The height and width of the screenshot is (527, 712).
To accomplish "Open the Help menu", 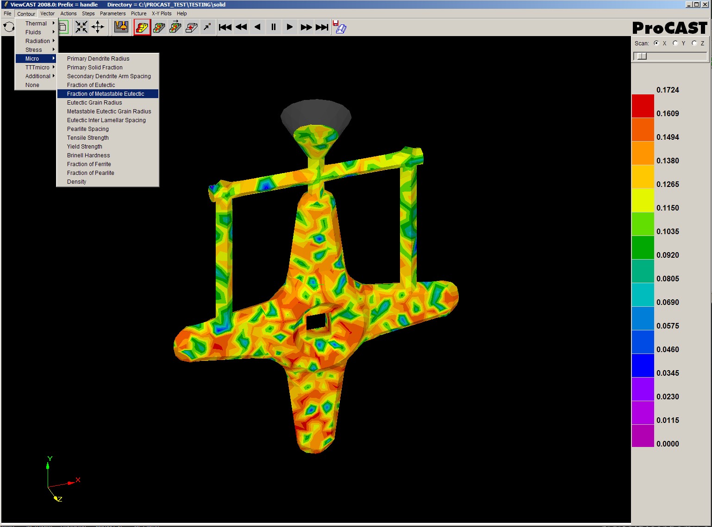I will (x=182, y=13).
